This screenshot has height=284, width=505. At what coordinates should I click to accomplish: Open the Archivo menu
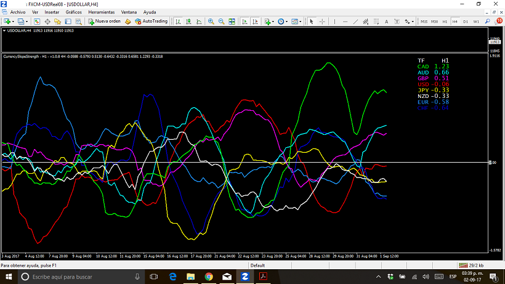(18, 12)
